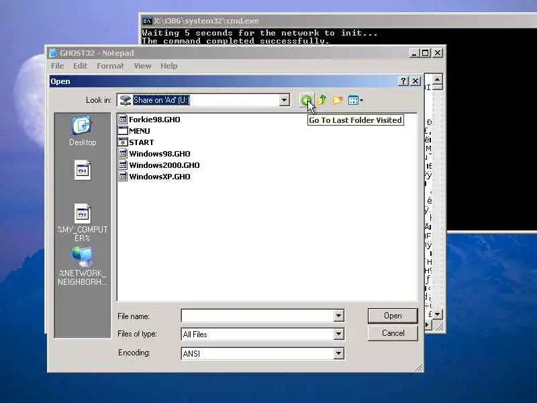Open %NETWORK_NEIGHBORH... places bar icon

[x=83, y=266]
